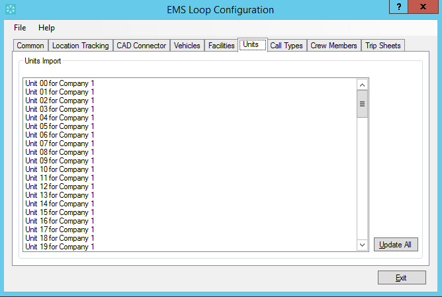442x297 pixels.
Task: Go to the Vehicles tab
Action: point(187,46)
